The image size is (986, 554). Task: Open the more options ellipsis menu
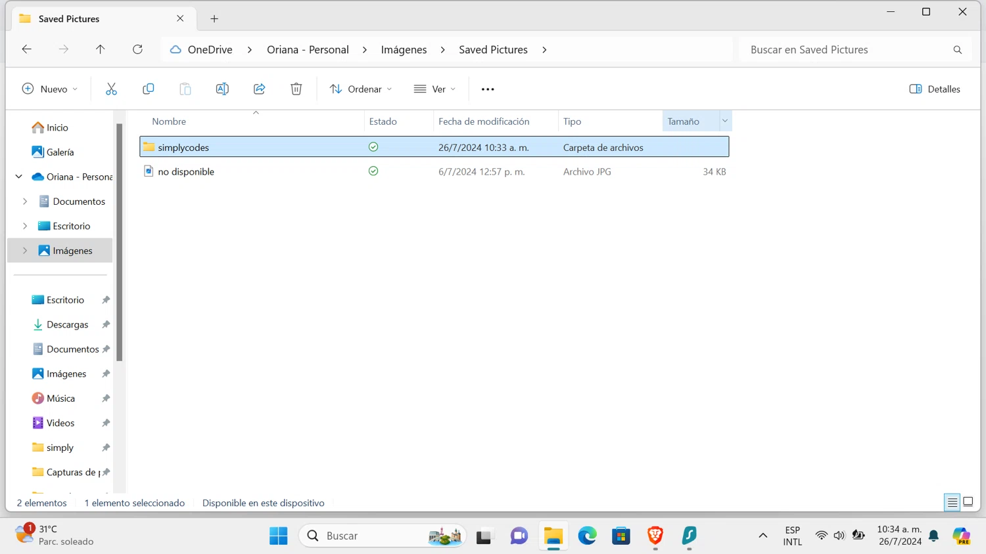tap(488, 89)
